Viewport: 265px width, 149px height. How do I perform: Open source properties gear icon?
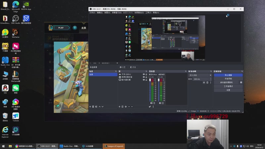click(126, 107)
